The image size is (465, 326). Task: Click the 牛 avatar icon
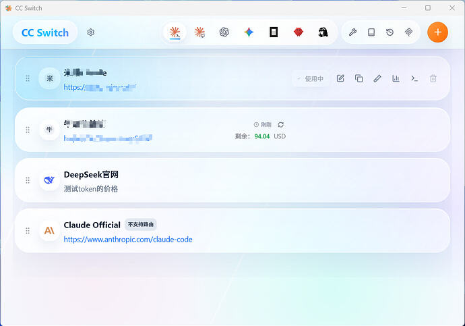(49, 130)
